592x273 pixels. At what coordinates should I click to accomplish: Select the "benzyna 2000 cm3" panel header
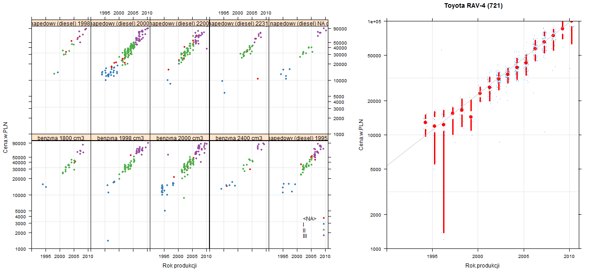coord(179,138)
